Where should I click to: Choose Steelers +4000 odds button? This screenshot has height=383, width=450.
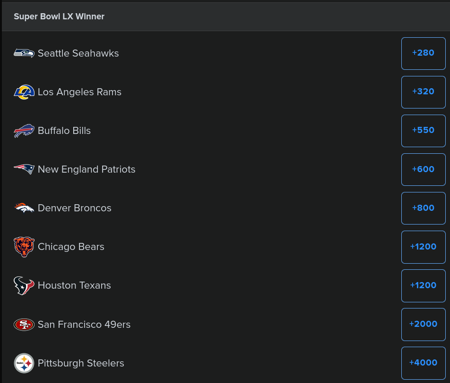(424, 363)
